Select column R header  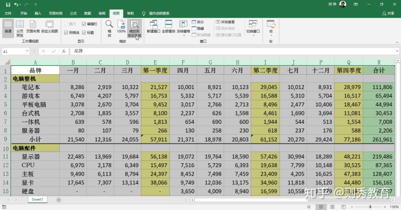tap(379, 62)
